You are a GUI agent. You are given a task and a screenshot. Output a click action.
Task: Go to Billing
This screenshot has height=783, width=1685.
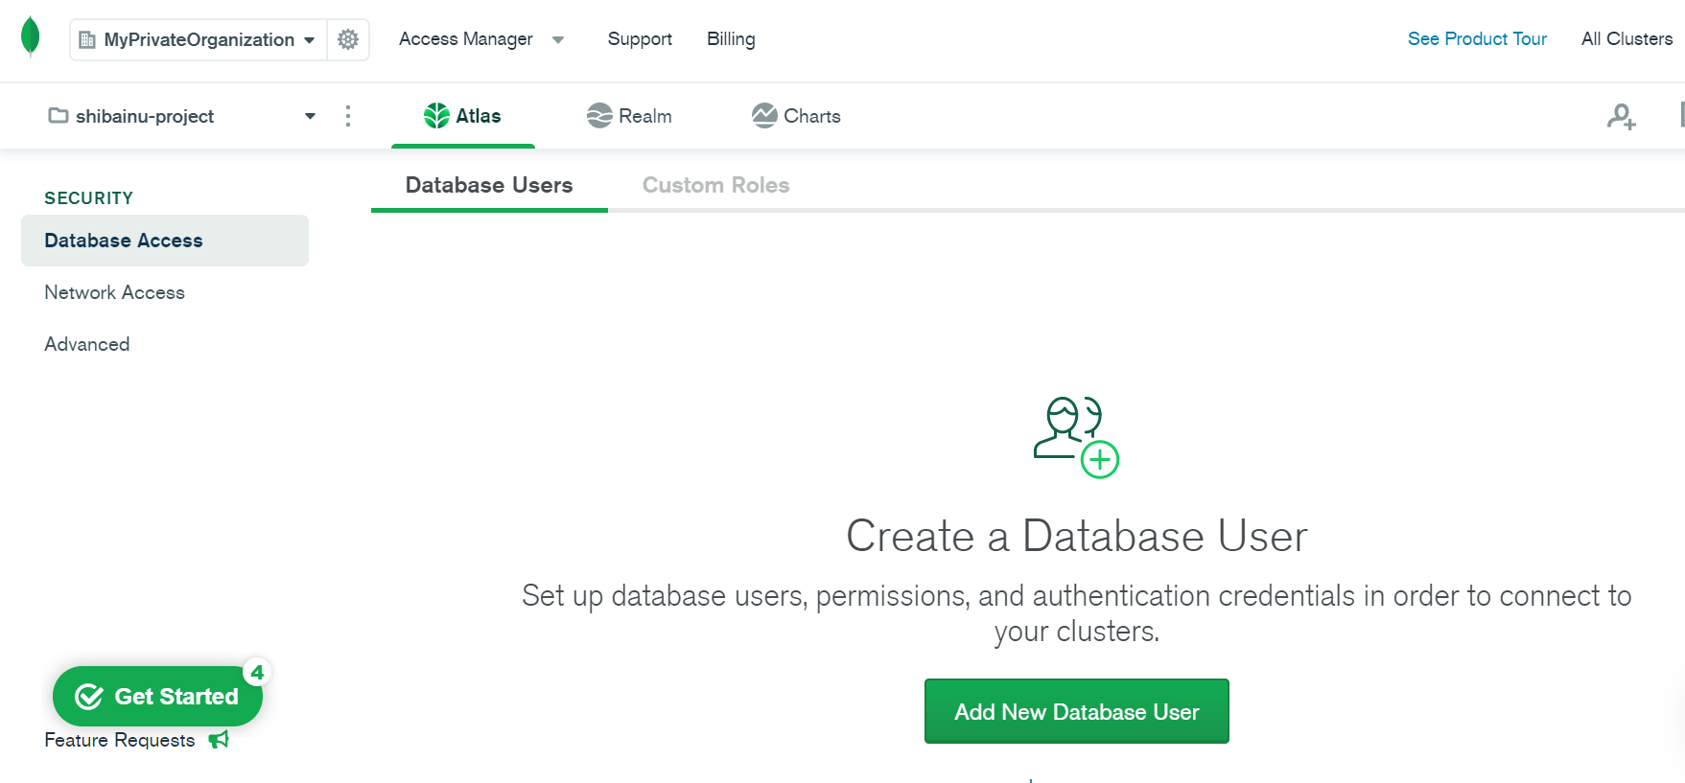[x=731, y=39]
